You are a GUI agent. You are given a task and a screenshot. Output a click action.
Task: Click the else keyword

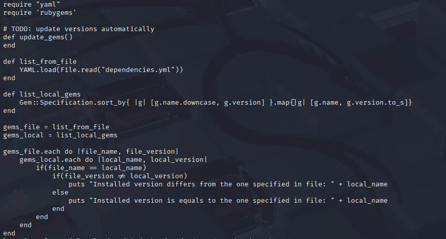[x=60, y=193]
